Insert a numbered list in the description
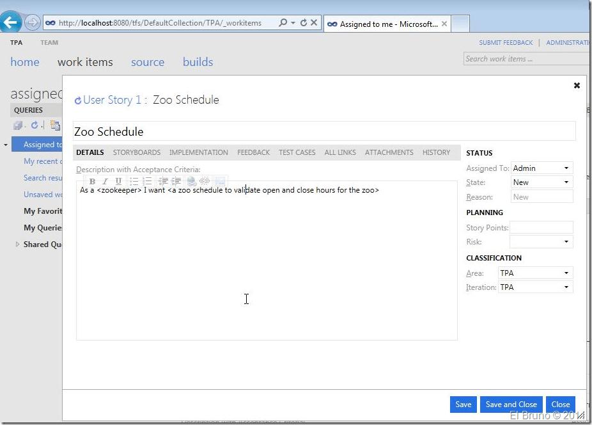Screen dimensions: 592x425 (148, 182)
